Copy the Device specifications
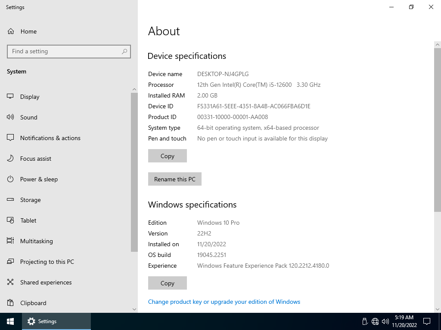The height and width of the screenshot is (330, 441). coord(167,156)
